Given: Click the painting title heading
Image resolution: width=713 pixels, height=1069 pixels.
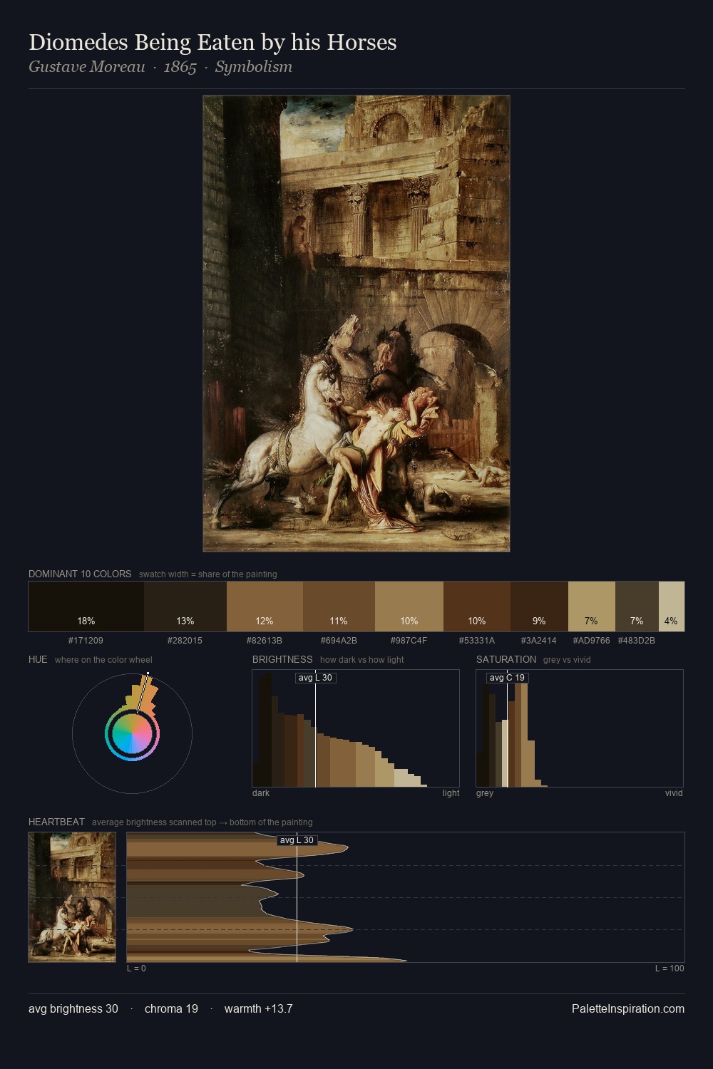Looking at the screenshot, I should [x=212, y=43].
